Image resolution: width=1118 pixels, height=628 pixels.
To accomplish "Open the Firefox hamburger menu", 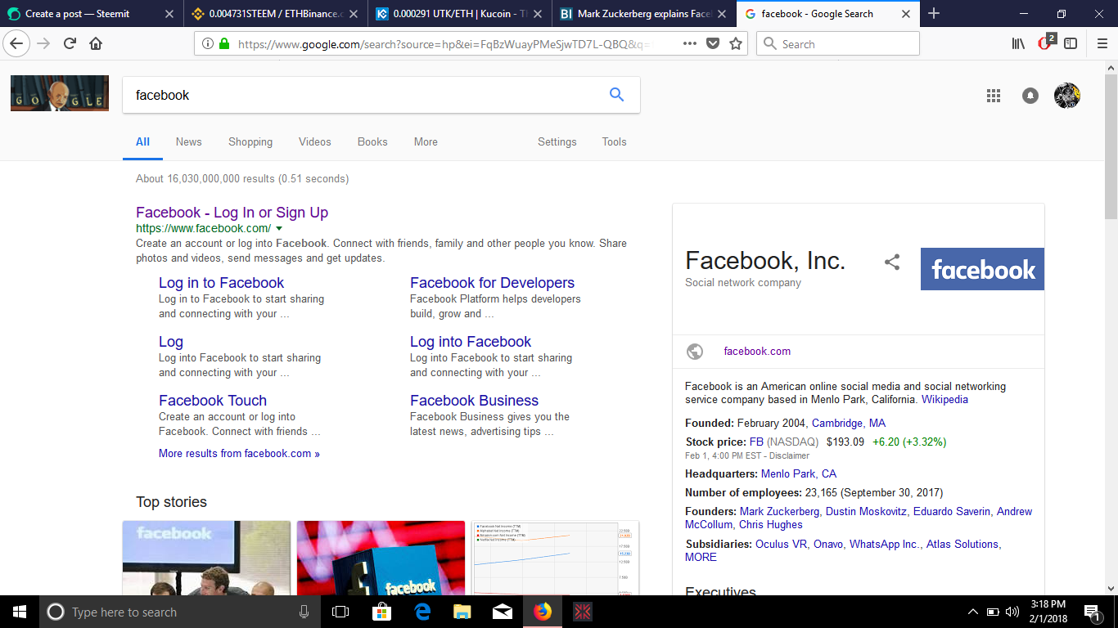I will point(1102,43).
